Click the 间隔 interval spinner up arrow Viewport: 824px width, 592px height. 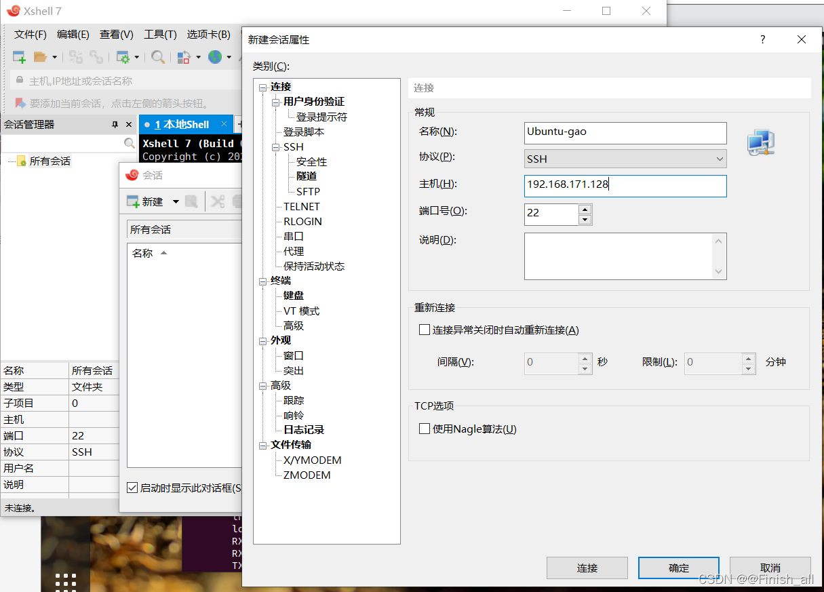pyautogui.click(x=585, y=357)
